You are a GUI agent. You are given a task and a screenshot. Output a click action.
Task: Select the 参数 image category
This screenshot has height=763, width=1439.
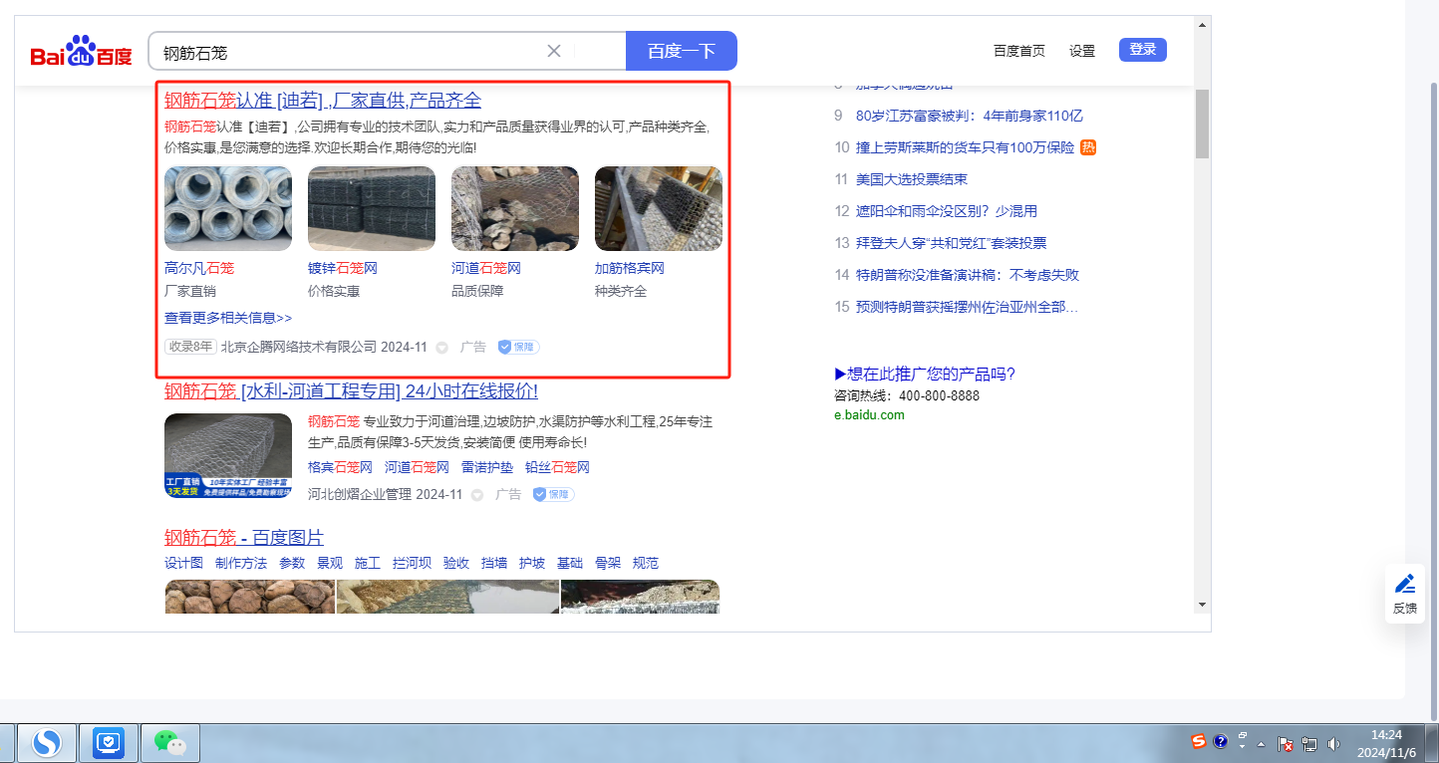[292, 563]
